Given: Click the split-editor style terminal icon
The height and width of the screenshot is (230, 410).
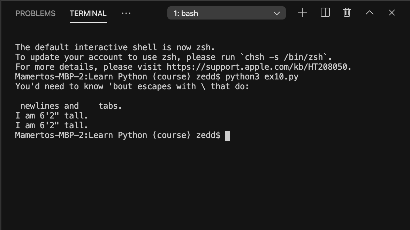Looking at the screenshot, I should [325, 13].
